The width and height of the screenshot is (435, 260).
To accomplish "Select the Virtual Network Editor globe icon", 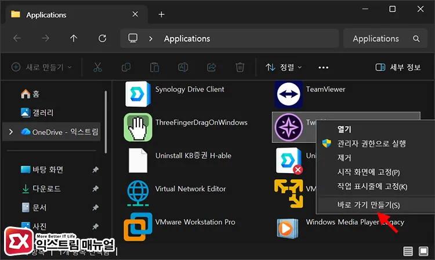I will (x=138, y=193).
